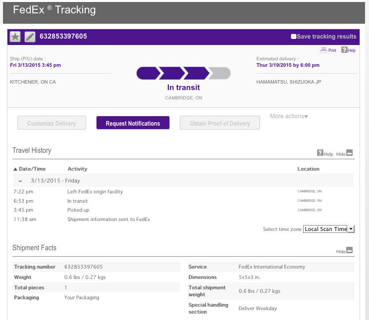Check Save tracking results checkbox

pos(293,37)
